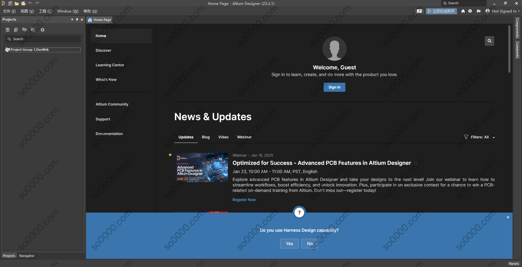522x267 pixels.
Task: Open Learning Center in sidebar
Action: point(110,65)
